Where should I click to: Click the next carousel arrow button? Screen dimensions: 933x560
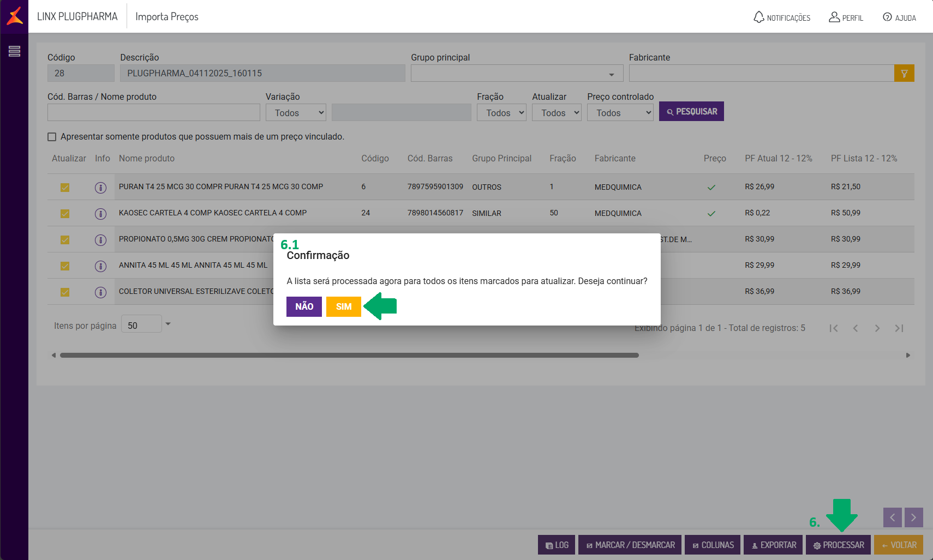913,517
